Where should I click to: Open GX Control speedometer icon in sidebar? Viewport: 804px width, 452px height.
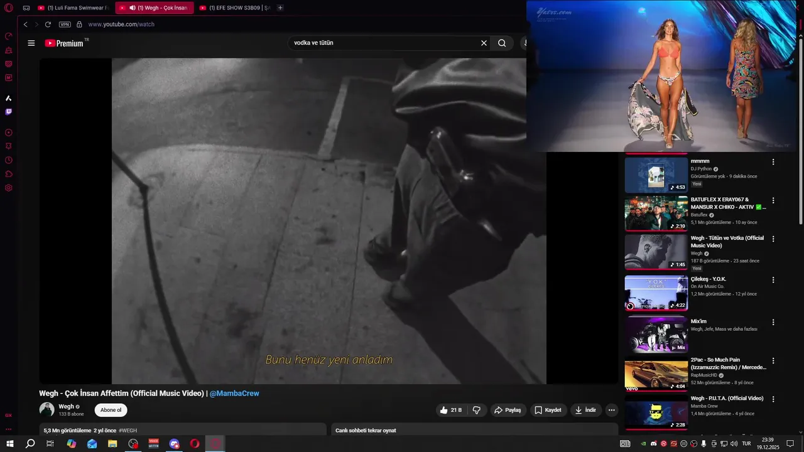(9, 36)
